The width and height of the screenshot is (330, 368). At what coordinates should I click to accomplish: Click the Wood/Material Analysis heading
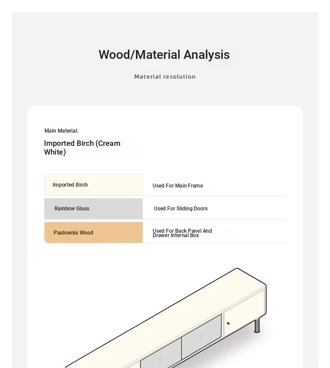click(164, 55)
